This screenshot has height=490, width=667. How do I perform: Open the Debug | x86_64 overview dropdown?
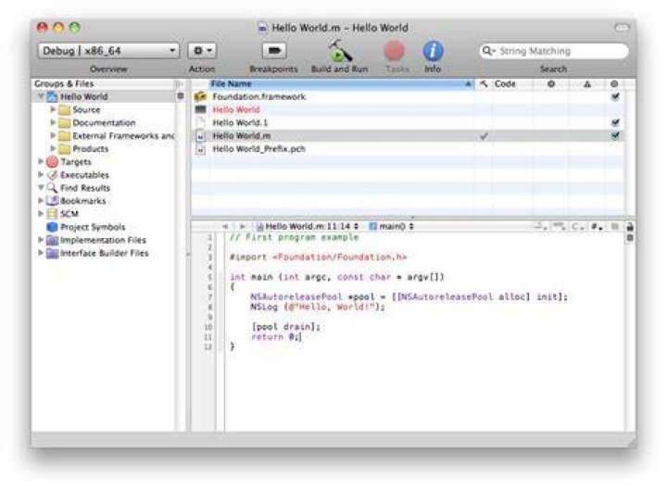point(108,51)
